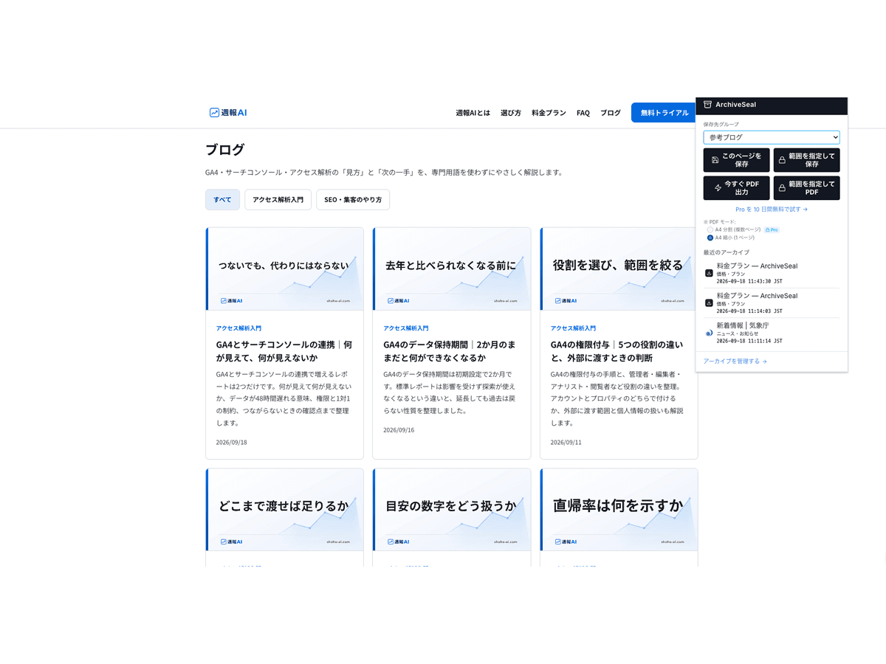
Task: Filter posts by SEO・集客のやり方
Action: point(353,200)
